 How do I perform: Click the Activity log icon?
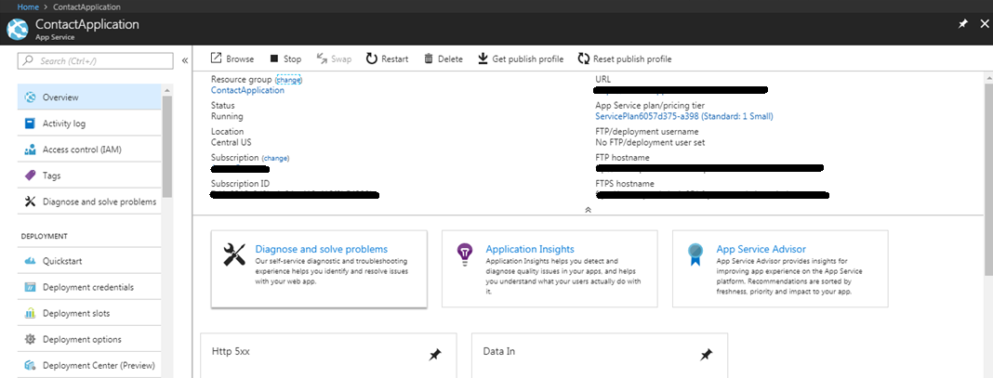click(30, 124)
